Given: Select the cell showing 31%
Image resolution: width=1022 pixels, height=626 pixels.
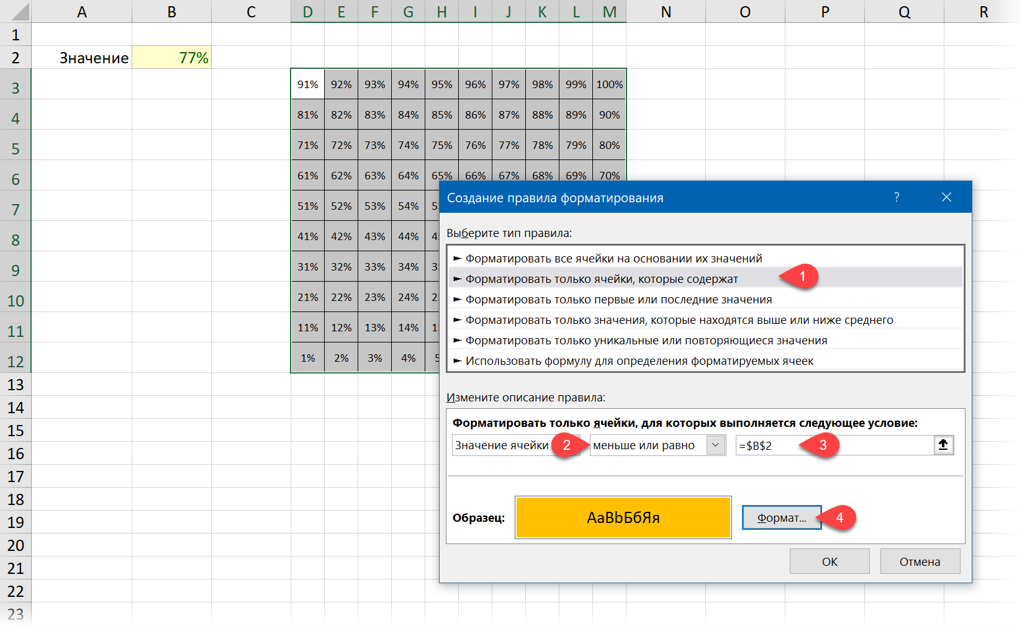Looking at the screenshot, I should click(307, 267).
